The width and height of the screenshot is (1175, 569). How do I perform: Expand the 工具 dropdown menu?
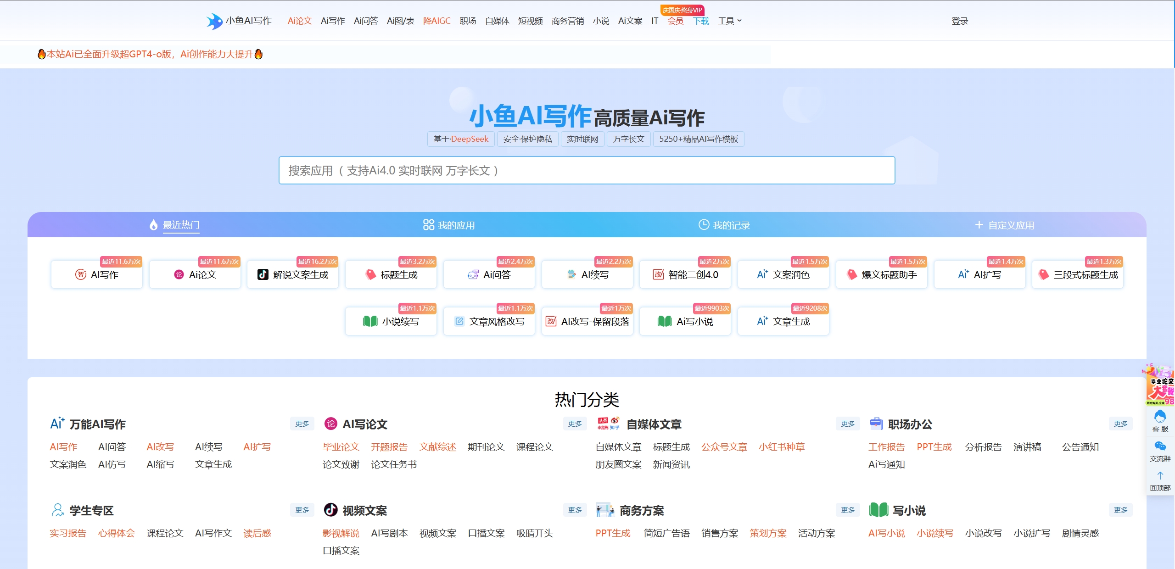tap(729, 21)
